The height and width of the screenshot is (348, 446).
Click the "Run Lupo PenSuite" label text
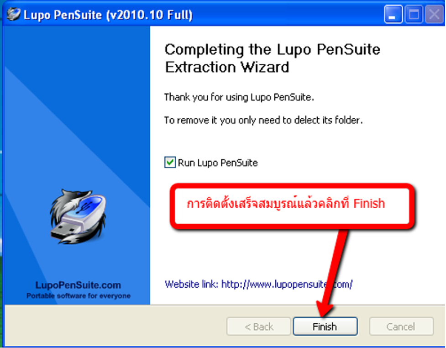tap(218, 163)
